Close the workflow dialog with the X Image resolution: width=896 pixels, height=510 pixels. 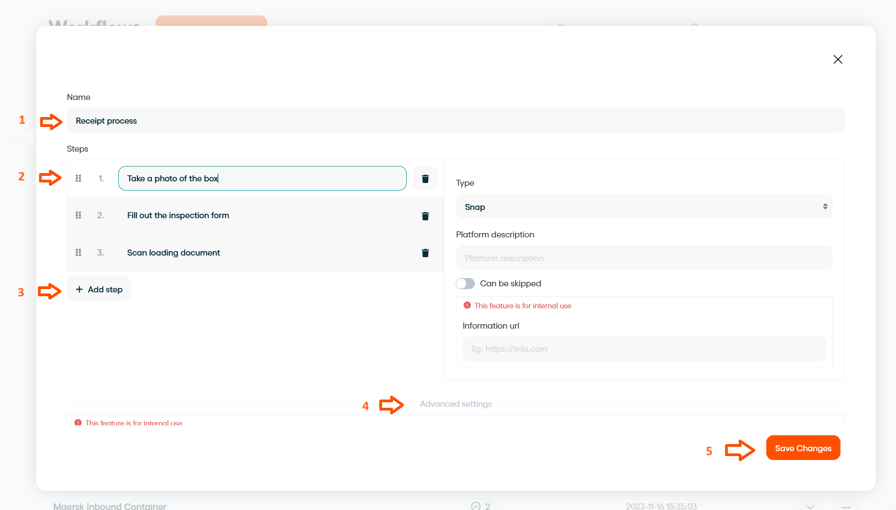(x=837, y=59)
